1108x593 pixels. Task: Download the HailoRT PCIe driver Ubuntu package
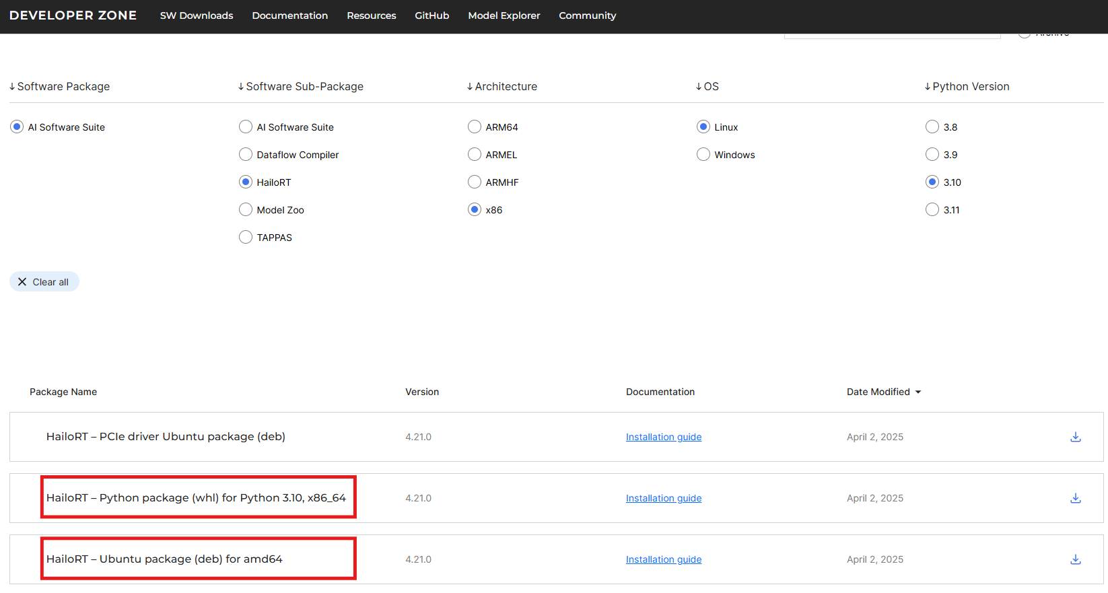coord(1076,437)
